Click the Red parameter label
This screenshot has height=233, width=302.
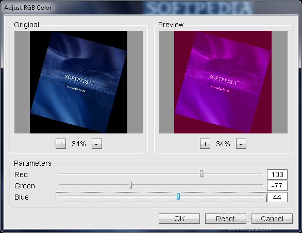(x=21, y=174)
